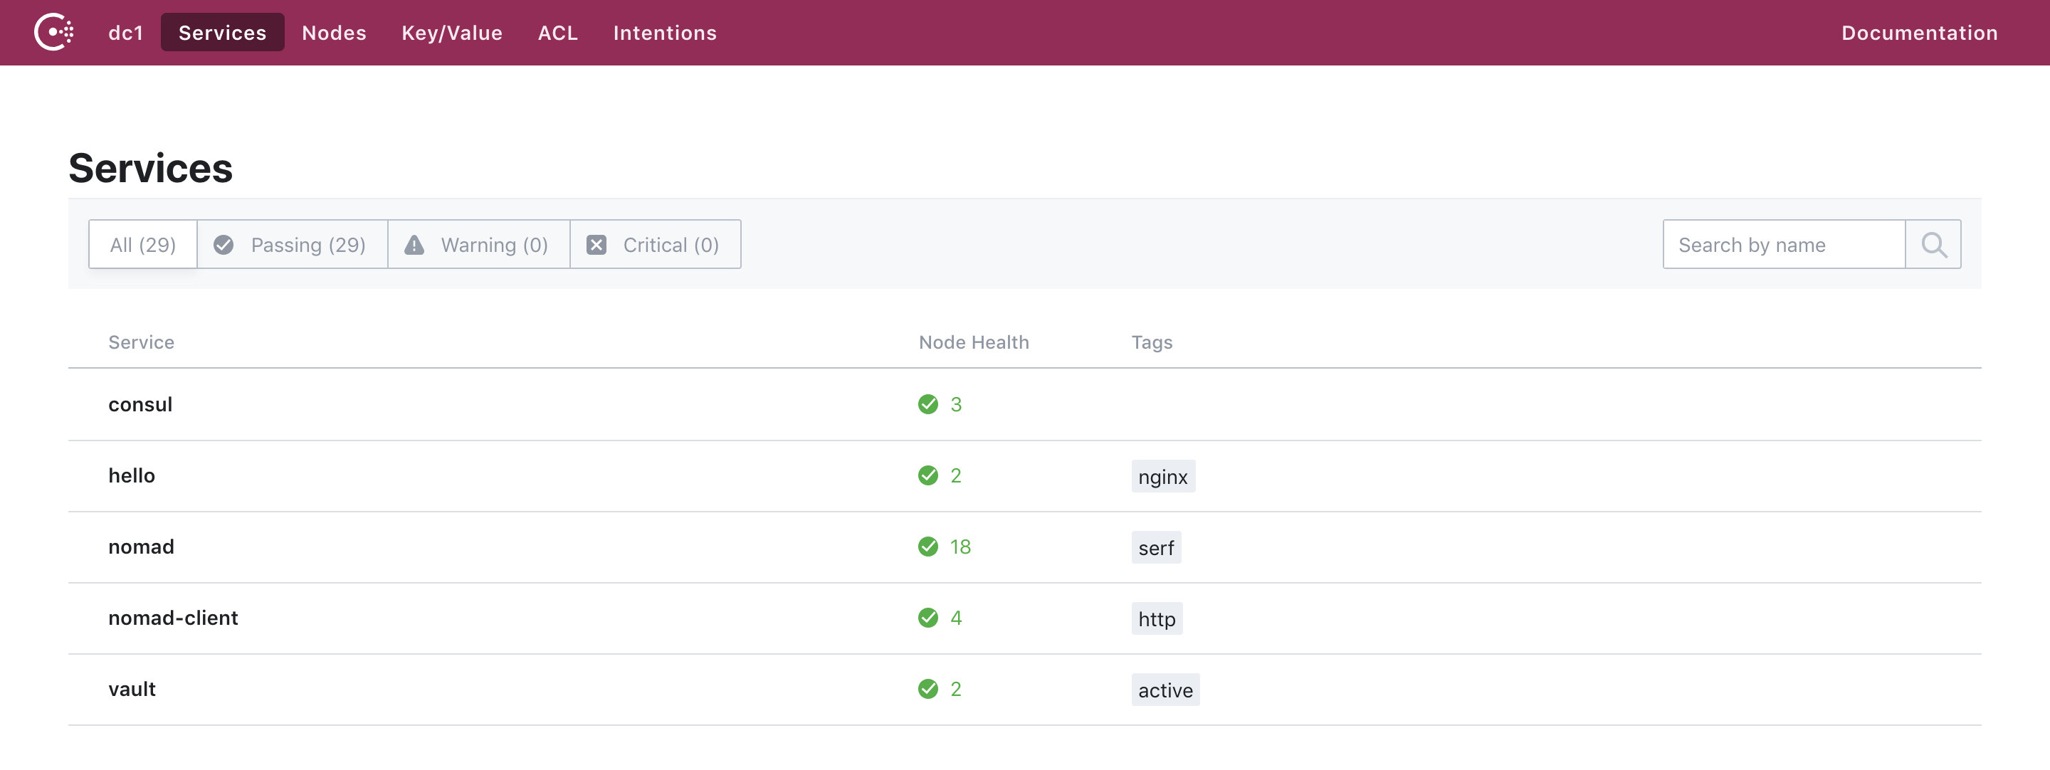Filter by Warning (0) services
The image size is (2050, 770).
click(x=478, y=245)
